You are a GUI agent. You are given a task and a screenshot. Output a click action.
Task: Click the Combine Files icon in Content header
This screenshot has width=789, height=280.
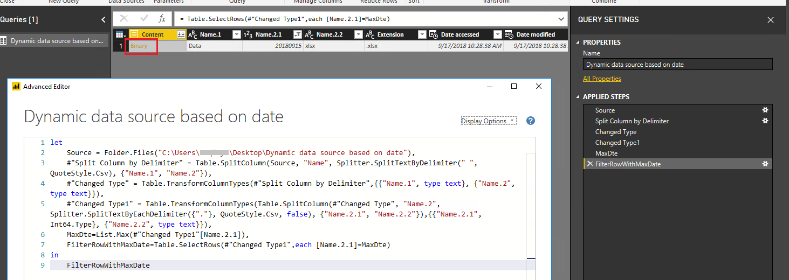point(181,34)
